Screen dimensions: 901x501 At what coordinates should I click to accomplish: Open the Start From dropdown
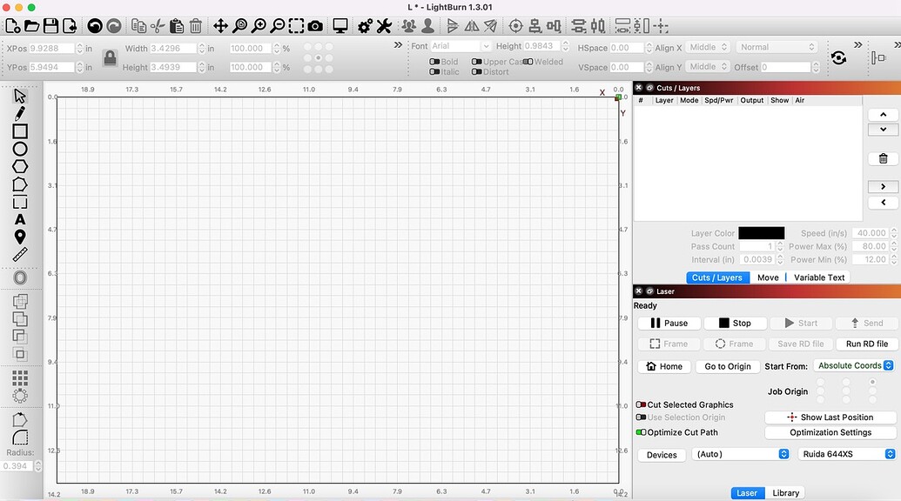coord(854,365)
